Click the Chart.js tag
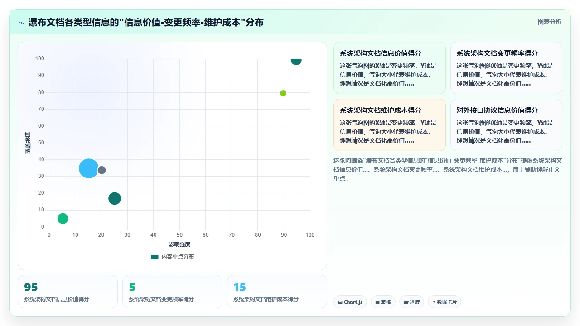 point(350,302)
